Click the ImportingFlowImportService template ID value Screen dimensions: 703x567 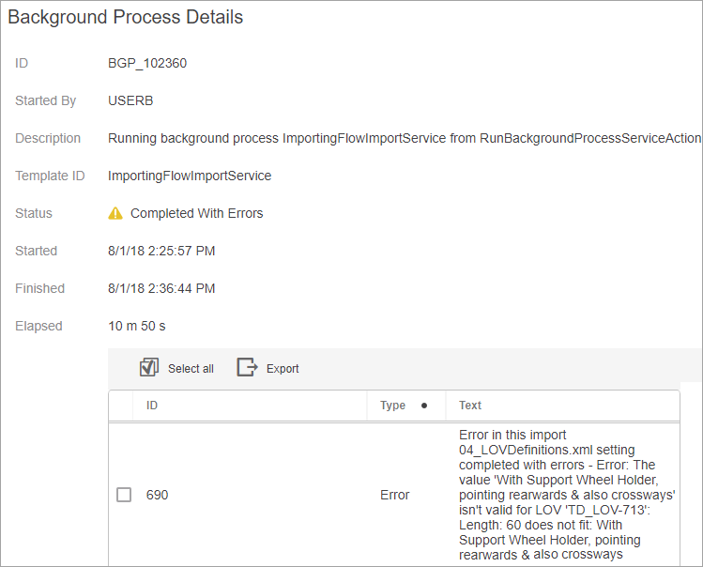190,176
